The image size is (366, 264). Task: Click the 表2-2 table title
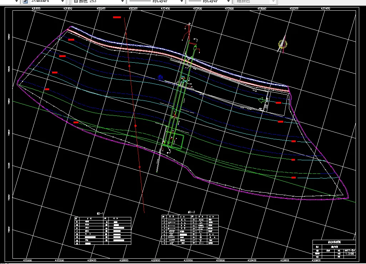pos(191,212)
